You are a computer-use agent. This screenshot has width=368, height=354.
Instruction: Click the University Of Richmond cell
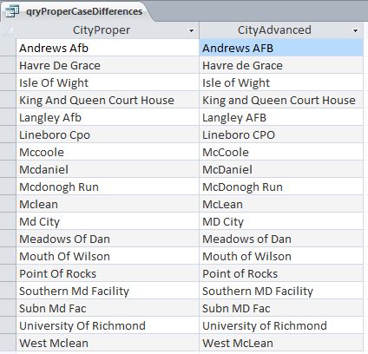pos(108,325)
